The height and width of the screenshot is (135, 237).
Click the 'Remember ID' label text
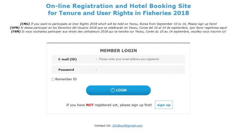pyautogui.click(x=66, y=79)
